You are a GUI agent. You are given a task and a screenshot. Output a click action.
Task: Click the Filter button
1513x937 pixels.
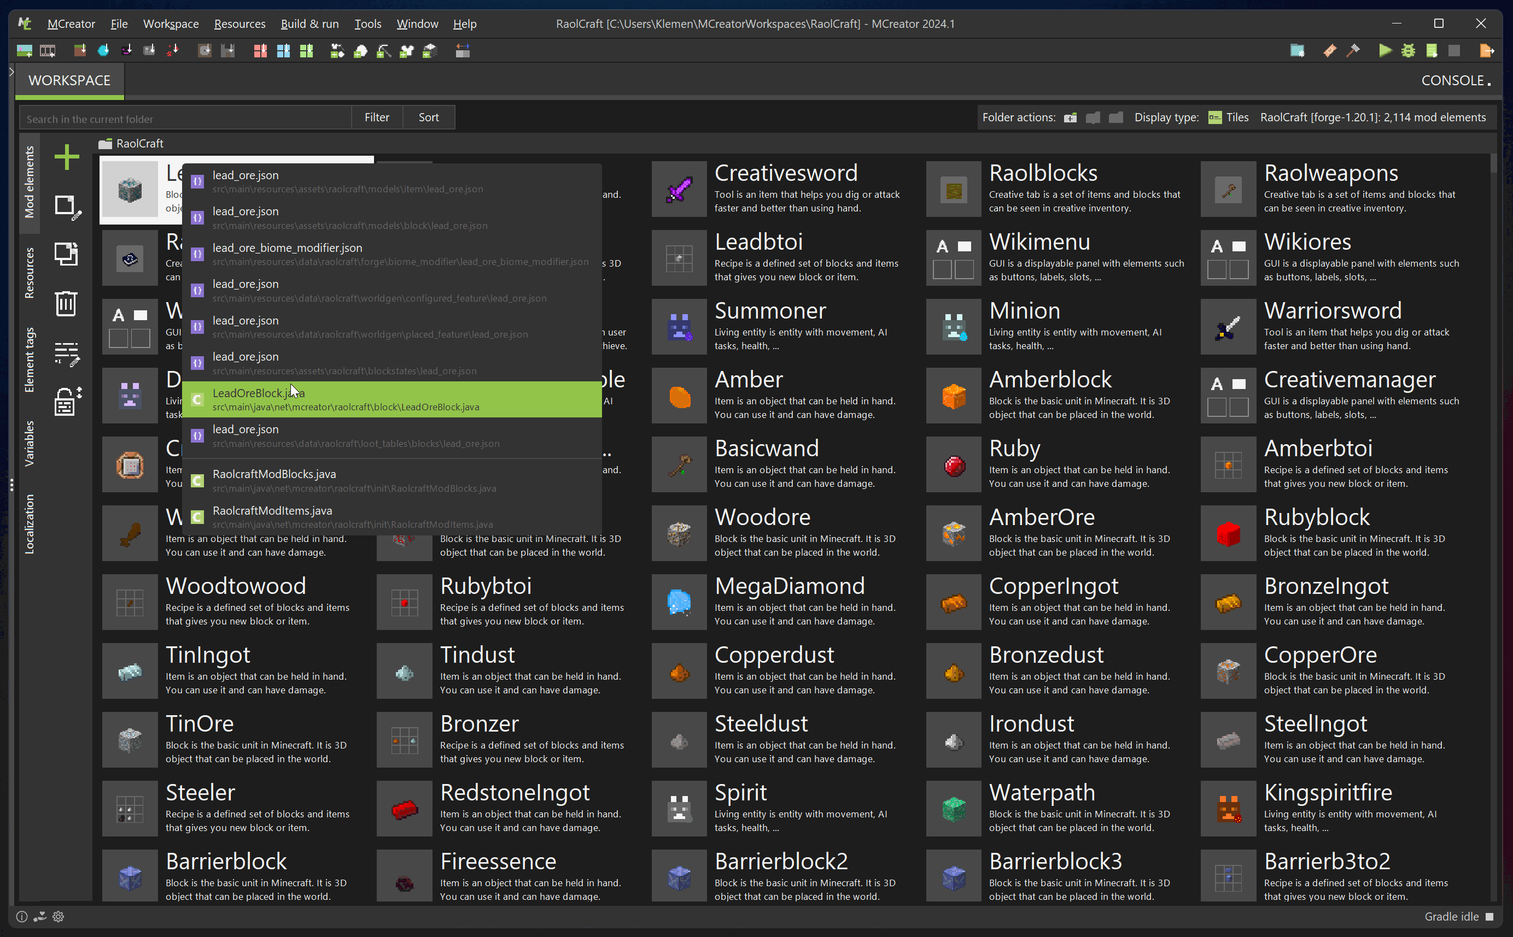[x=376, y=117]
